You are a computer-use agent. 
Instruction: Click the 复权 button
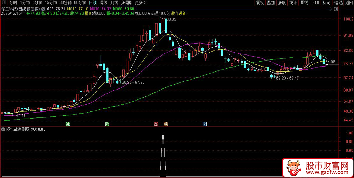click(x=260, y=2)
